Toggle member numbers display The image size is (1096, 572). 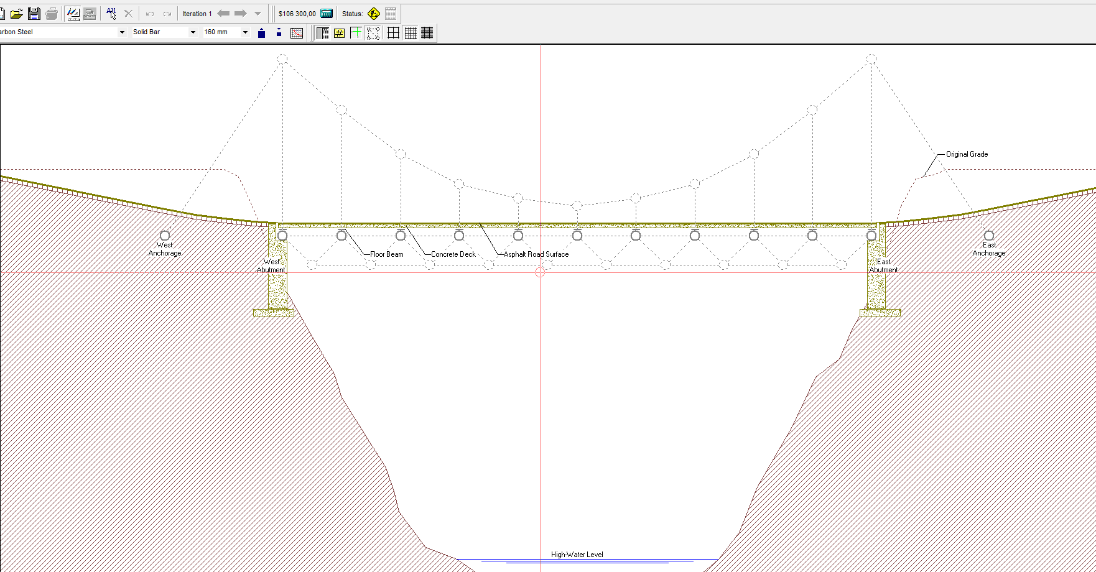pos(339,33)
